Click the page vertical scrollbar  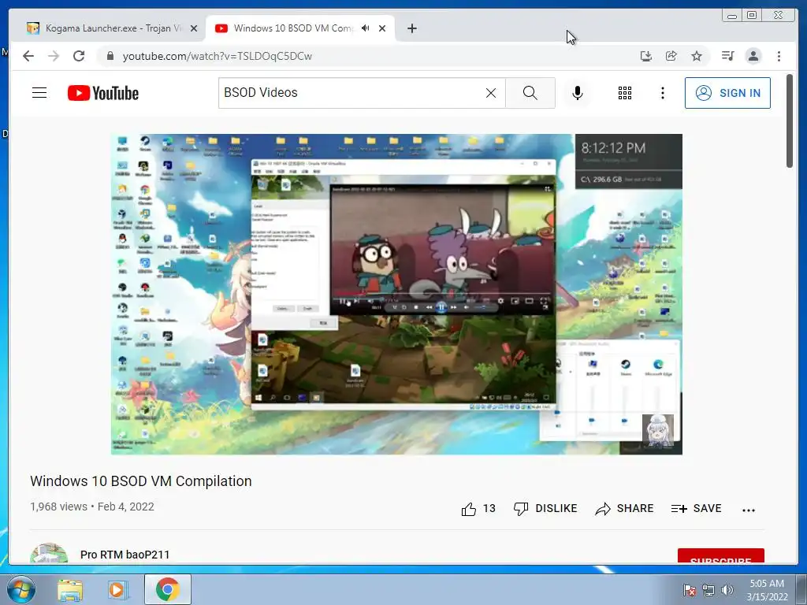(790, 121)
